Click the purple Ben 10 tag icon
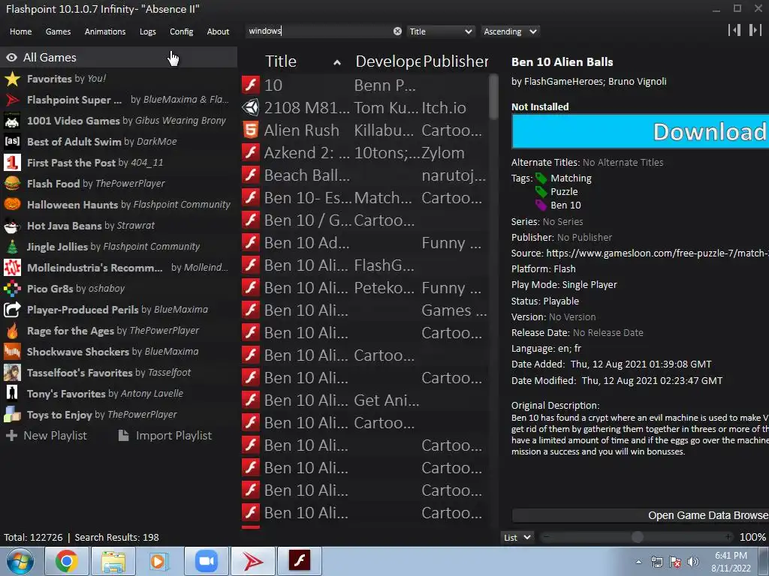This screenshot has width=769, height=576. [541, 205]
